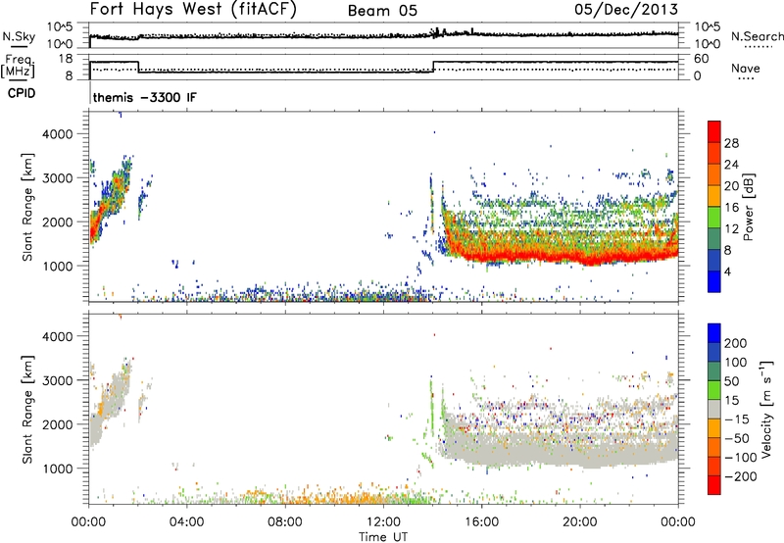
Task: Click the '28' label on Power color bar
Action: point(731,143)
